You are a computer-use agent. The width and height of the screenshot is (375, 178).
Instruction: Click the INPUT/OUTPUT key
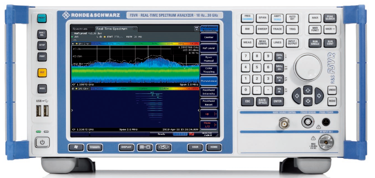click(292, 43)
